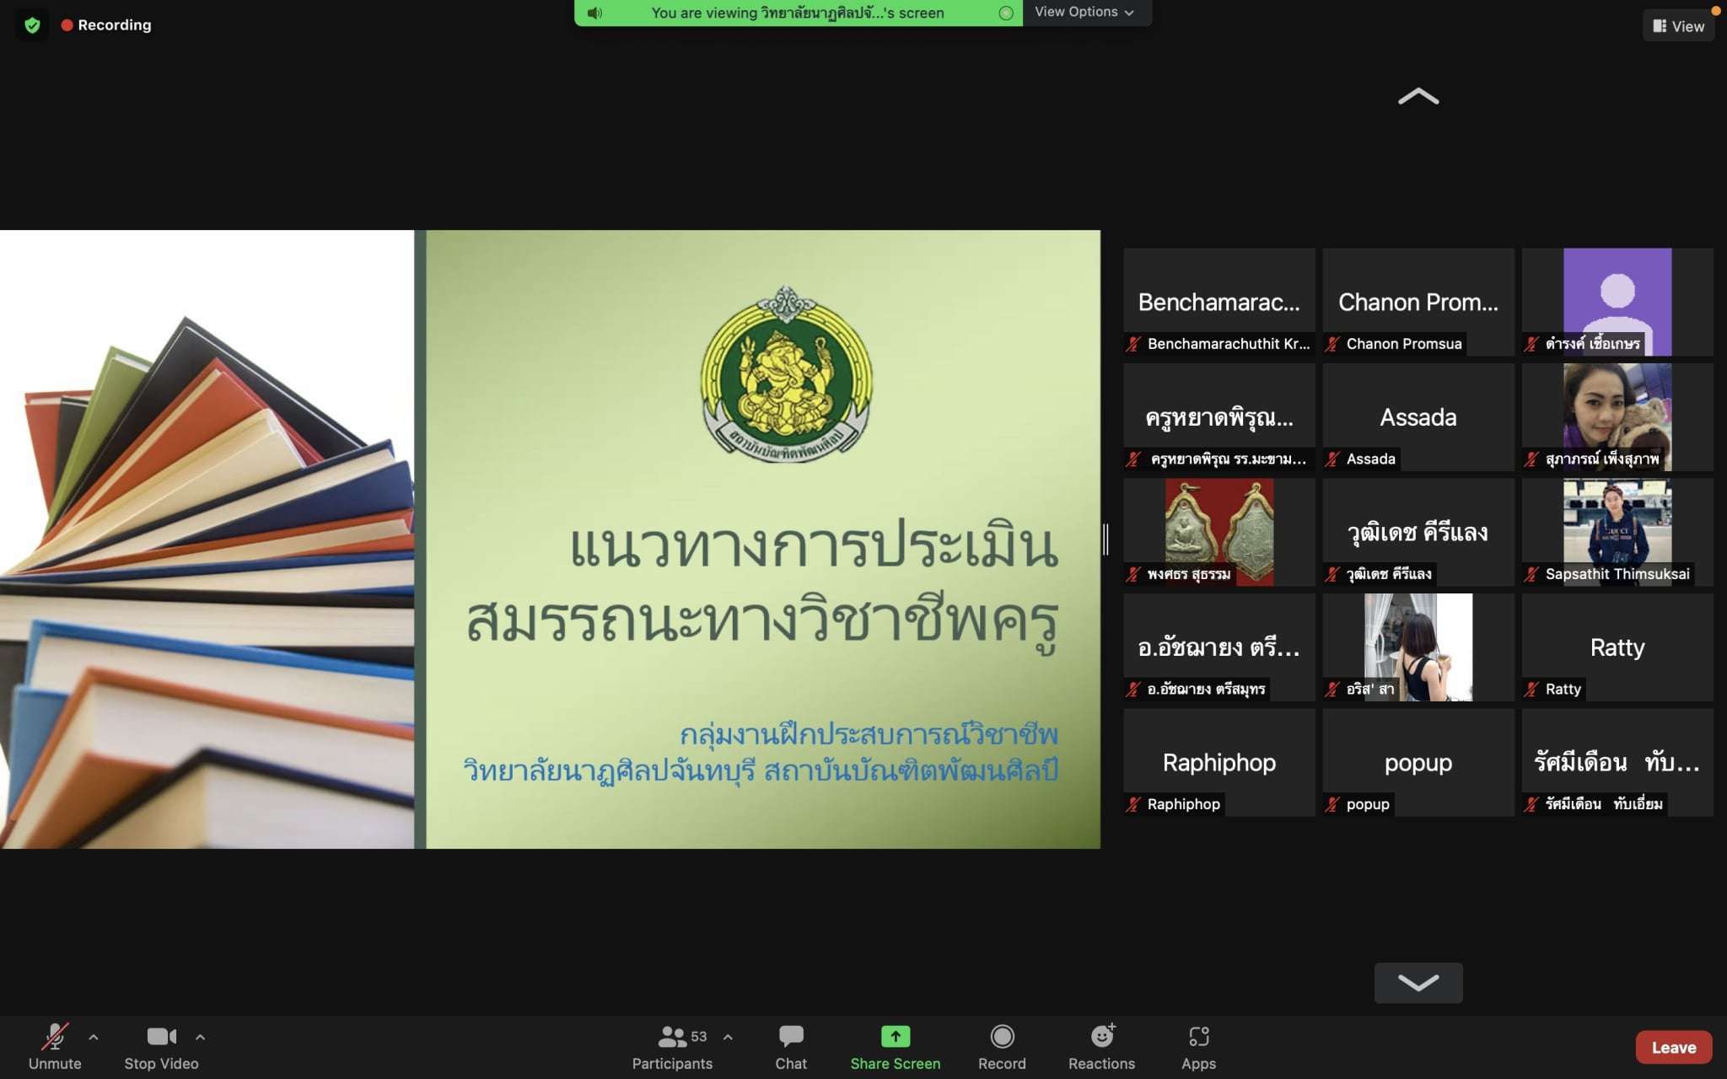The width and height of the screenshot is (1727, 1079).
Task: Click the encryption shield icon
Action: coord(32,25)
